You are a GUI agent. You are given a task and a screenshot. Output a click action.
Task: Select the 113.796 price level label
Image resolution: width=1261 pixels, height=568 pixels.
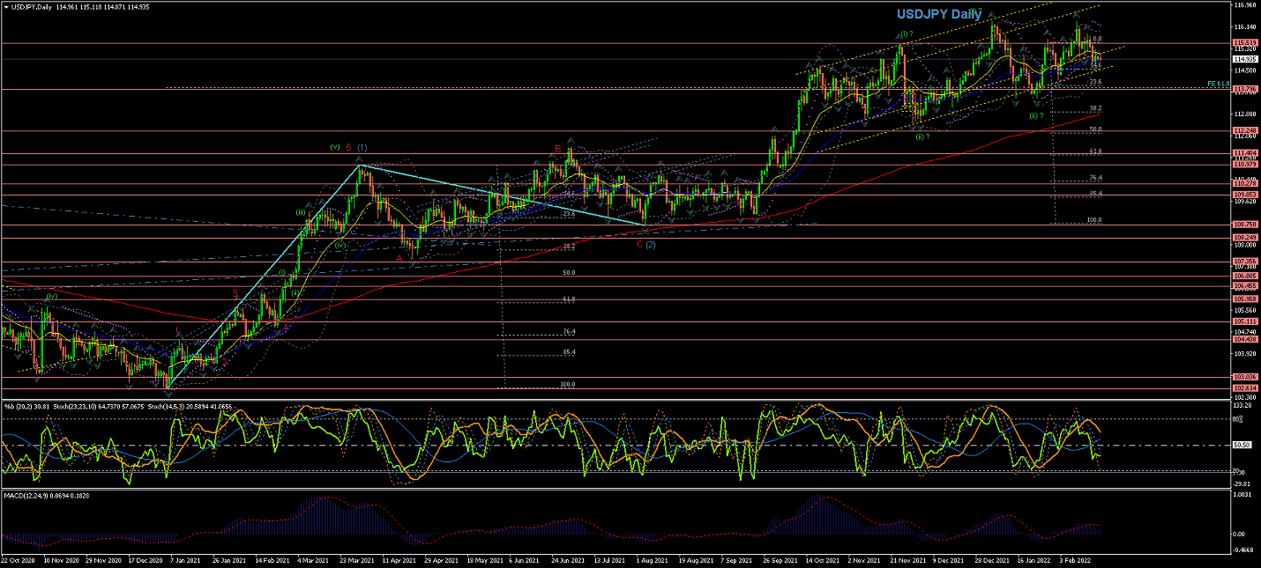(1244, 89)
